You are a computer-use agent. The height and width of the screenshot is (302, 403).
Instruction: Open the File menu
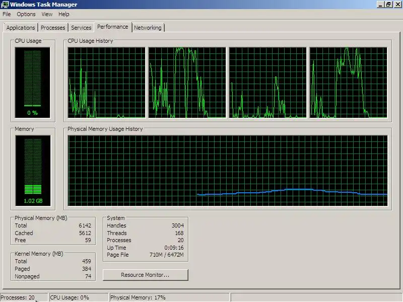coord(7,14)
